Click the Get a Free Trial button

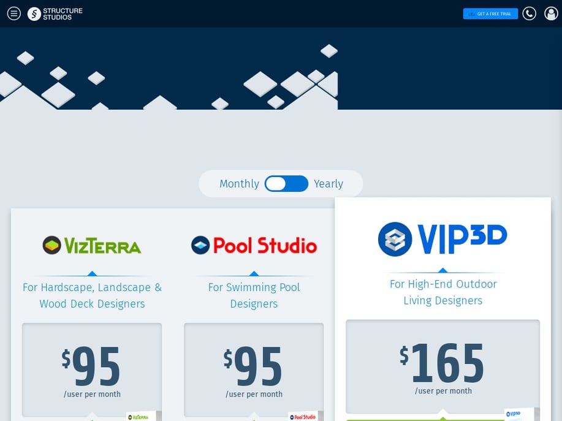(x=490, y=13)
